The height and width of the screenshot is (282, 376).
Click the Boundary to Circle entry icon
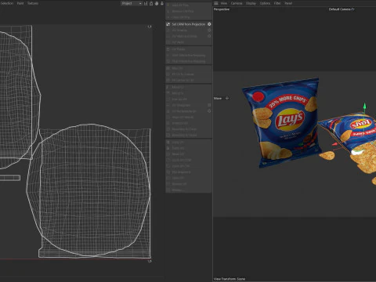click(168, 129)
